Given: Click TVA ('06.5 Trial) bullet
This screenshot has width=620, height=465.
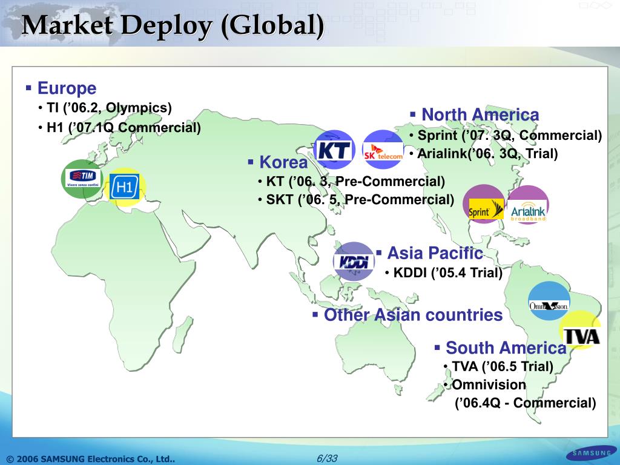Looking at the screenshot, I should point(503,366).
